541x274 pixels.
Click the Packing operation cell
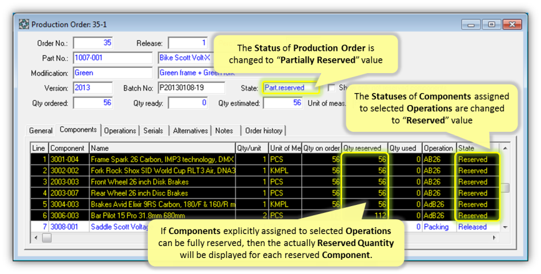pos(439,227)
